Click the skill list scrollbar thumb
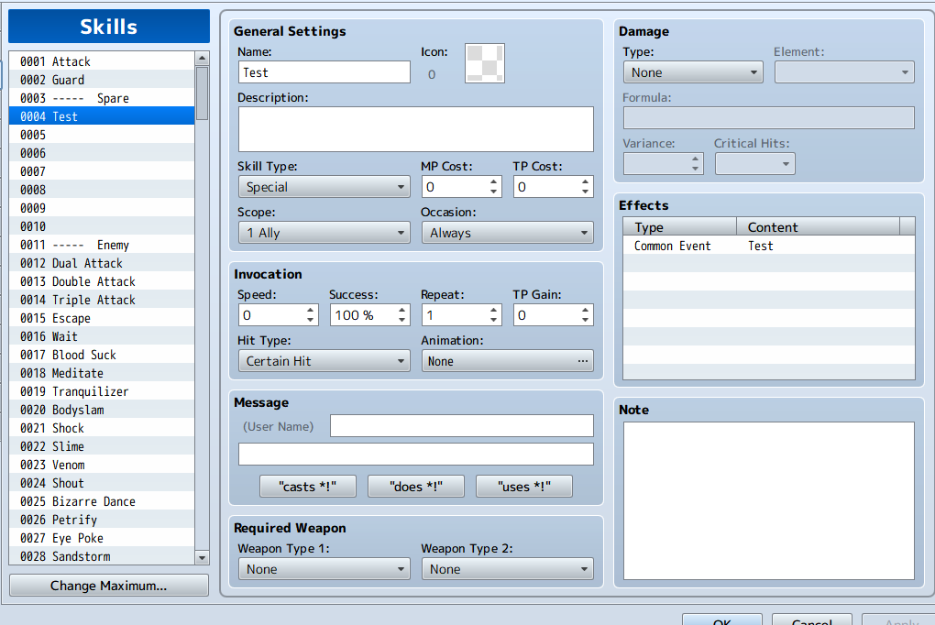Screen dimensions: 935x625 pyautogui.click(x=203, y=93)
